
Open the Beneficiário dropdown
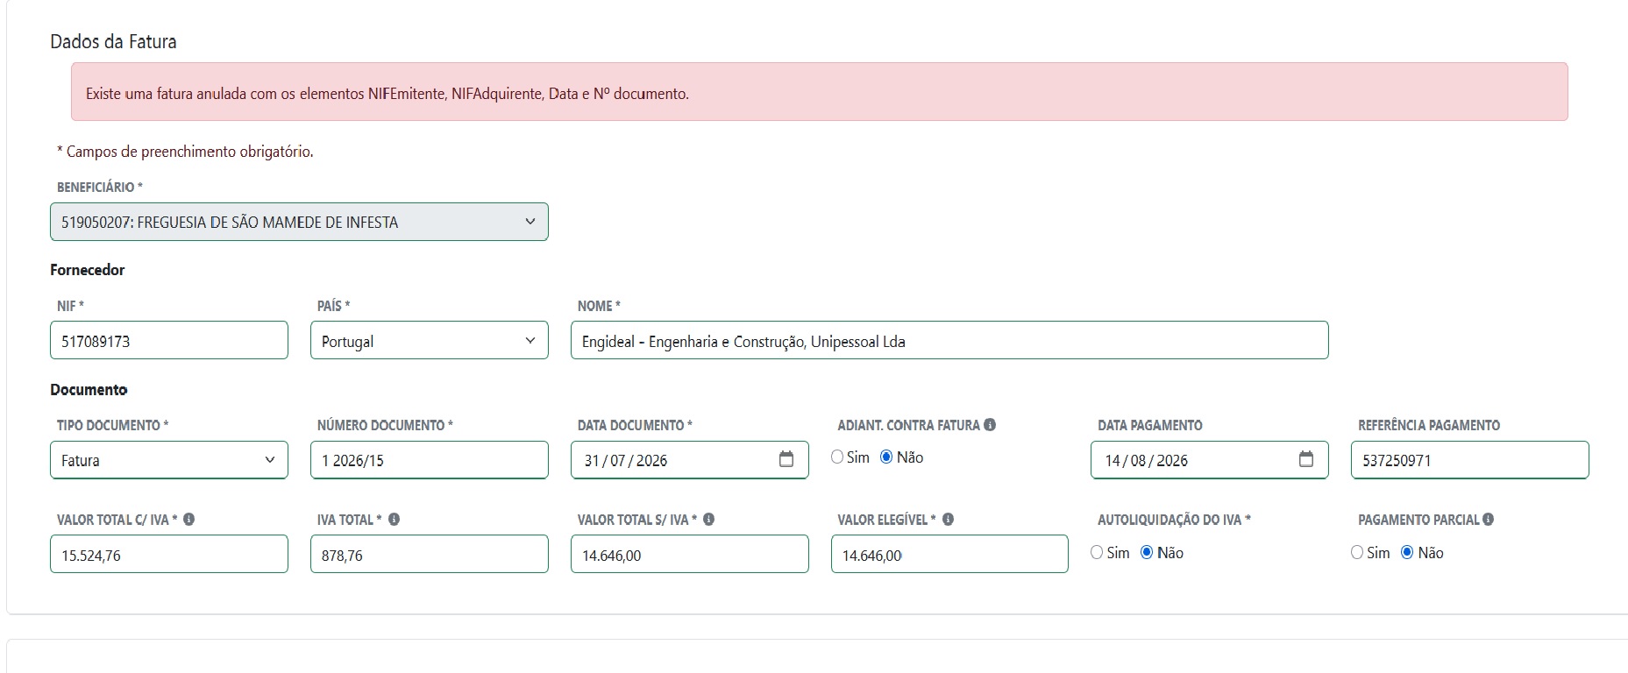click(299, 222)
